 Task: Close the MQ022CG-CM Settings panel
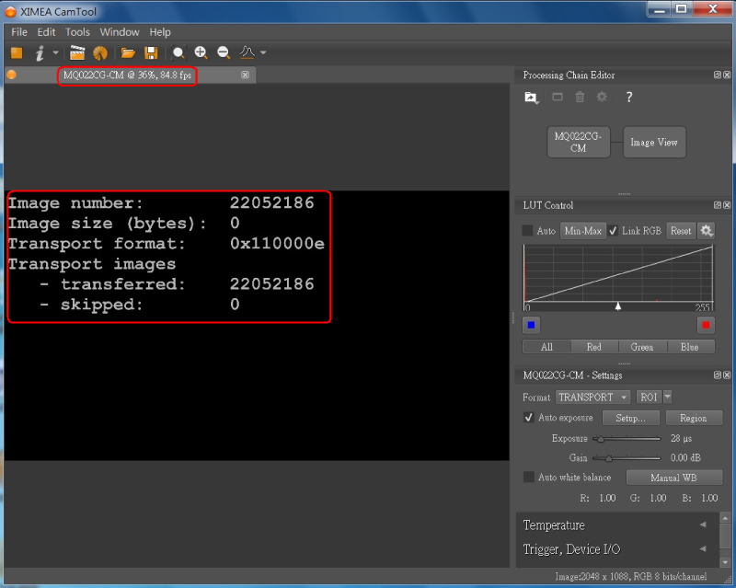727,375
